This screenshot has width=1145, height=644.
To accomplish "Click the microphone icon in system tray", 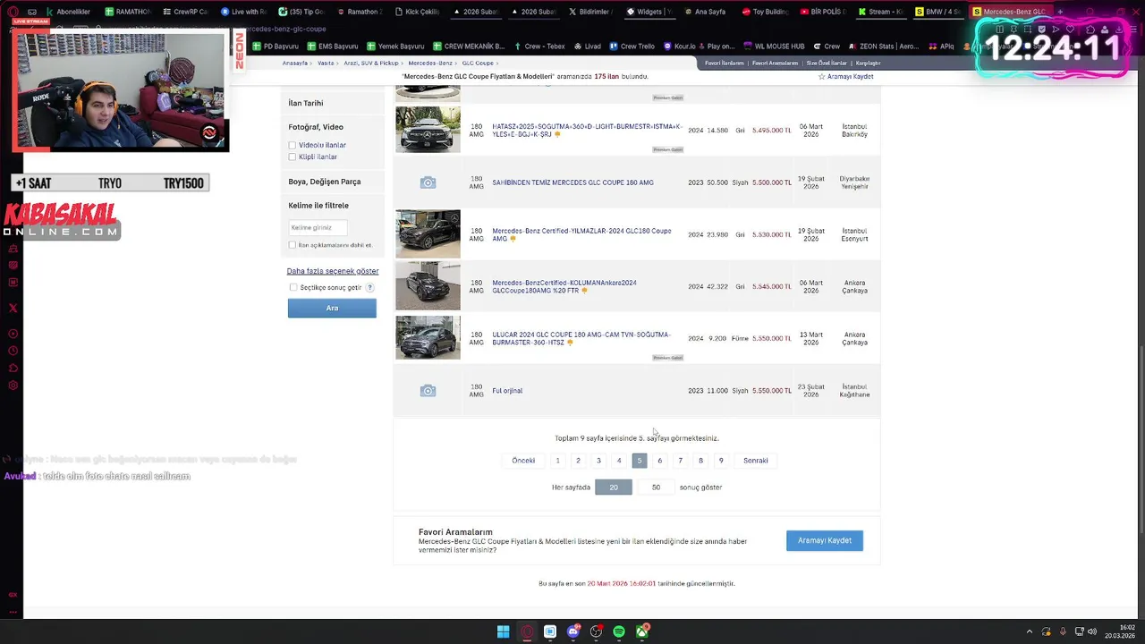I will (x=1061, y=631).
